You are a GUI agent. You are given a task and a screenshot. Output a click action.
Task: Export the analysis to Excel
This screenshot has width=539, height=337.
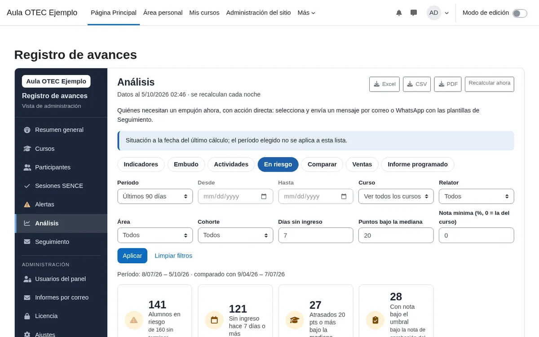point(384,84)
